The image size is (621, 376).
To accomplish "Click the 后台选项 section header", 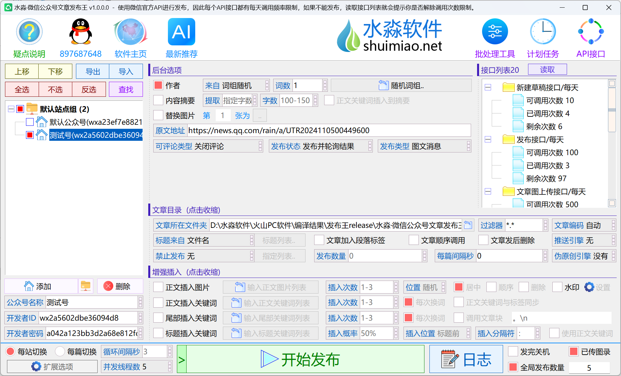I will (x=167, y=70).
